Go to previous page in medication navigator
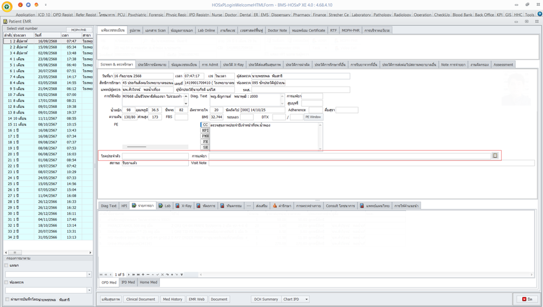The height and width of the screenshot is (307, 543). tap(106, 275)
